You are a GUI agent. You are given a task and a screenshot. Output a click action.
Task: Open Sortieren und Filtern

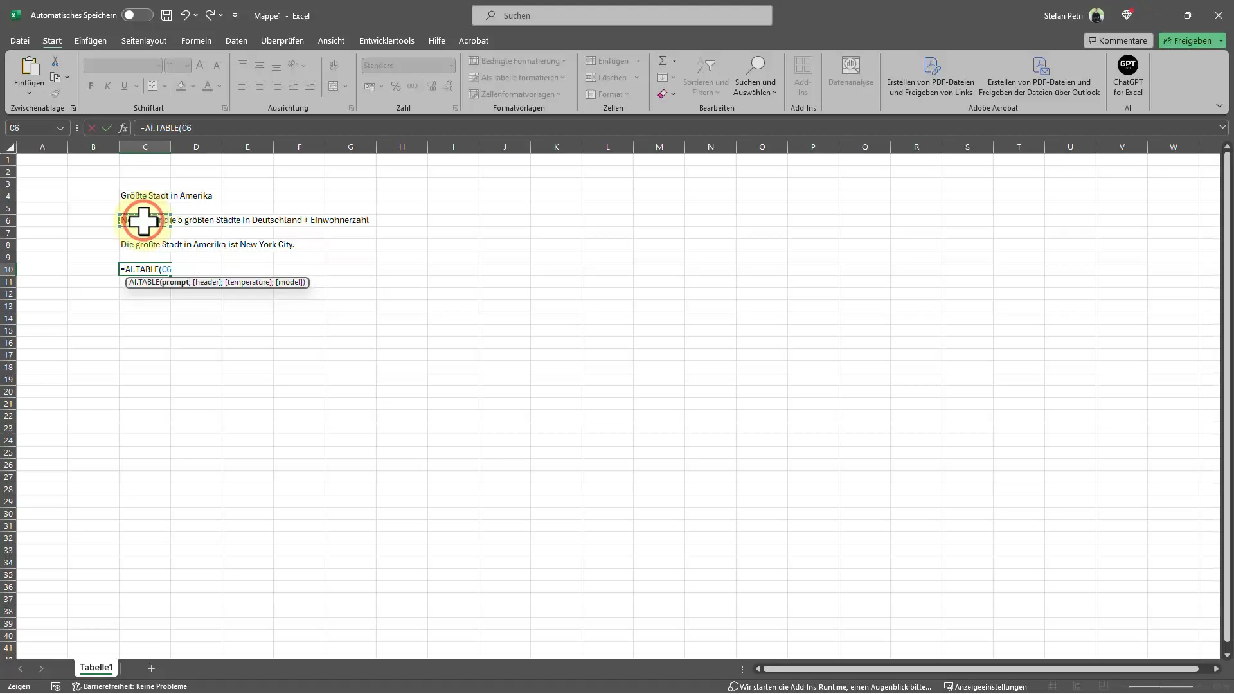[x=706, y=76]
